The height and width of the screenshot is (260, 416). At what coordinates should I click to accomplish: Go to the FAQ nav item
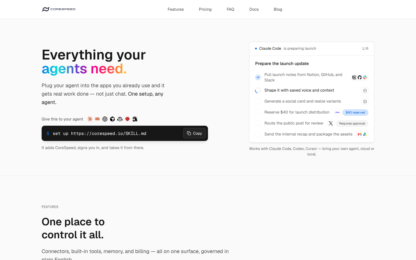click(231, 9)
